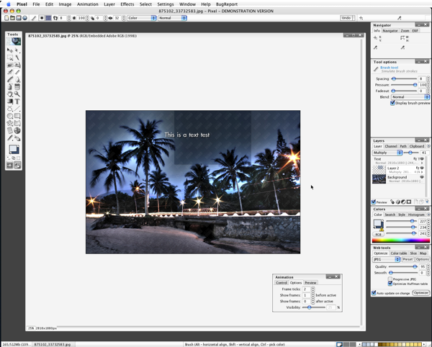Enable the Progressive JPEG checkbox
Viewport: 432px width, 347px height.
click(x=390, y=279)
